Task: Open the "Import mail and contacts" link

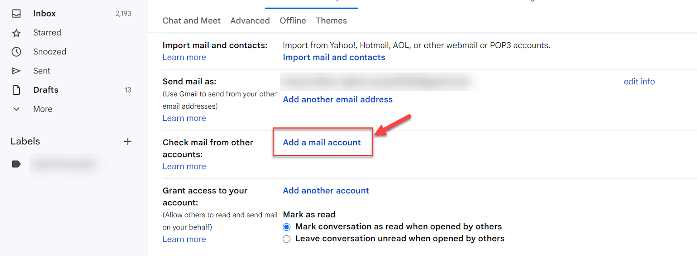Action: click(x=334, y=57)
